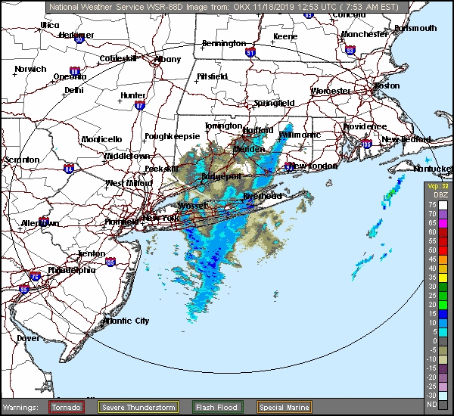454x416 pixels.
Task: Click the I-195 shield east of Trenton
Action: point(110,262)
